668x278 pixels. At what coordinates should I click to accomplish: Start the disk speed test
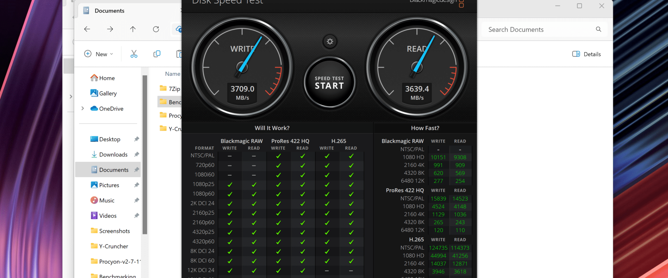pos(329,83)
